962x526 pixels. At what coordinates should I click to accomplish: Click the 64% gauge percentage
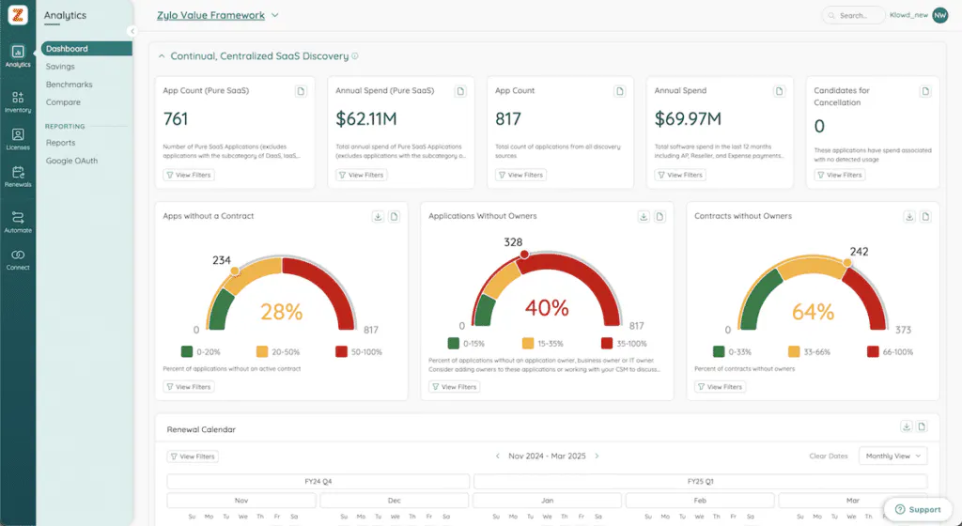pyautogui.click(x=813, y=312)
